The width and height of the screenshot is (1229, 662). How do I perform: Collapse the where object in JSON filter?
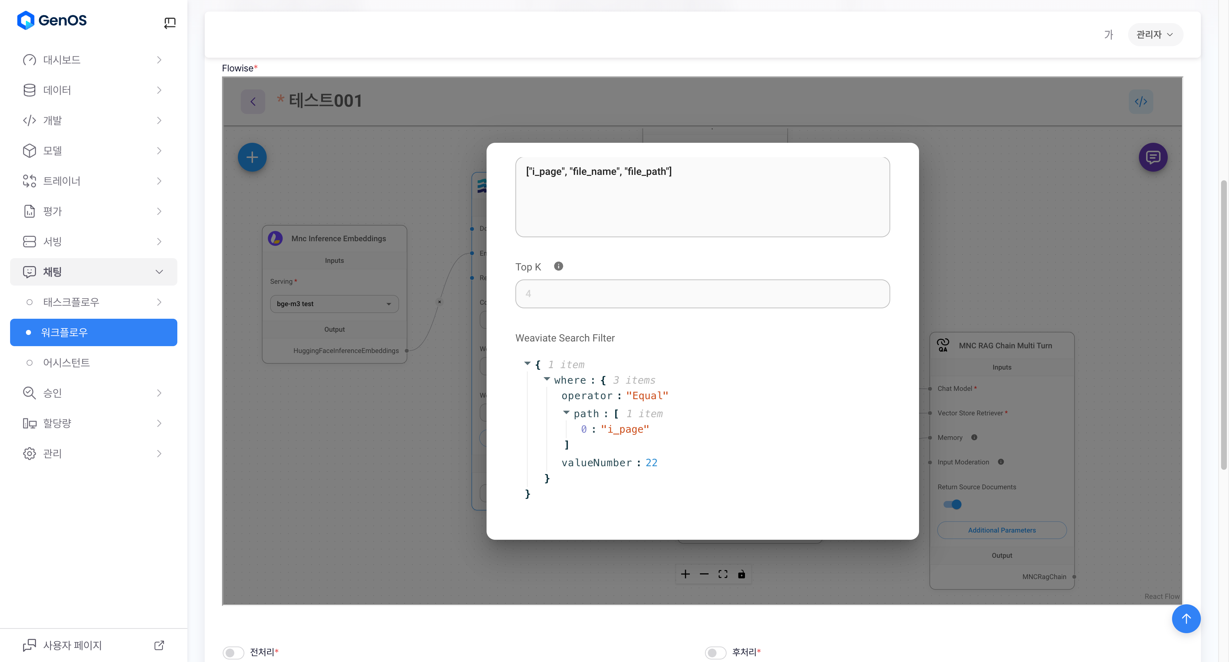pyautogui.click(x=547, y=379)
